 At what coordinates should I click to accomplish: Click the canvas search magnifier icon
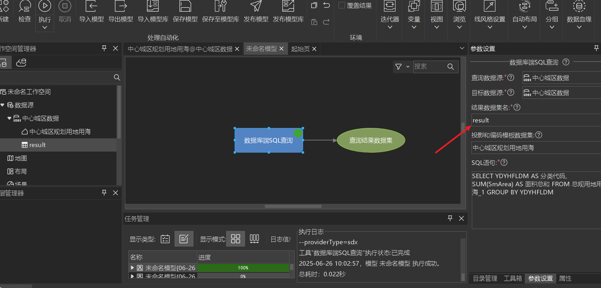(450, 67)
